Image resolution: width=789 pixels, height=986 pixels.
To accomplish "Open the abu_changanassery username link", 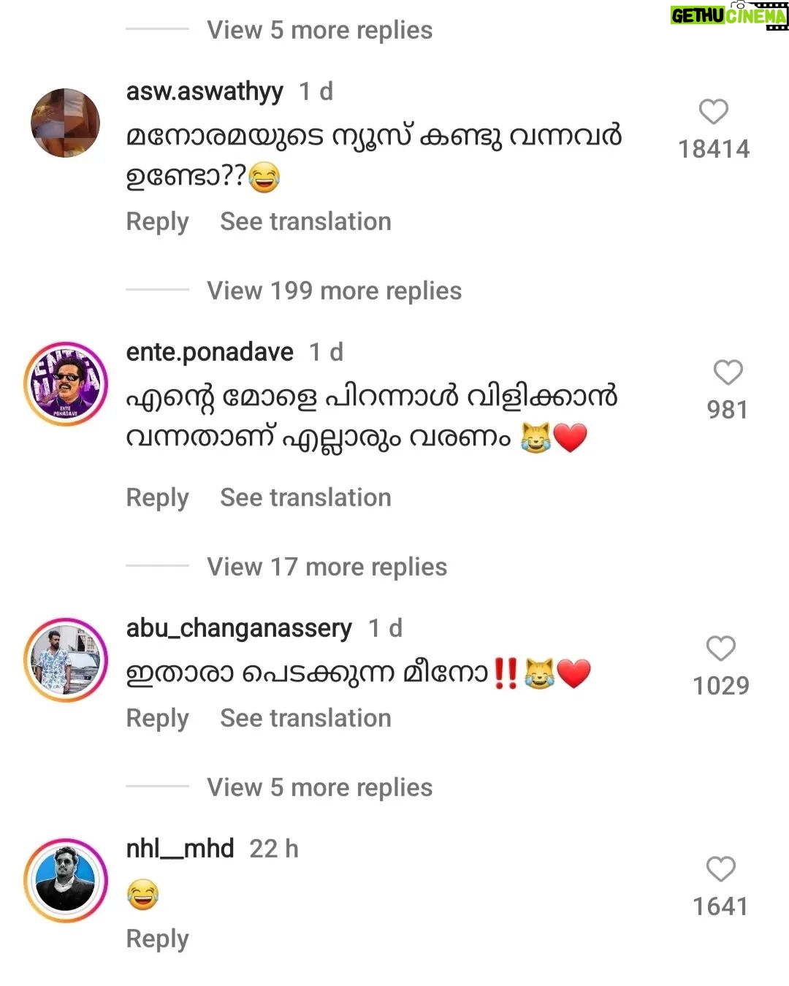I will [x=239, y=628].
